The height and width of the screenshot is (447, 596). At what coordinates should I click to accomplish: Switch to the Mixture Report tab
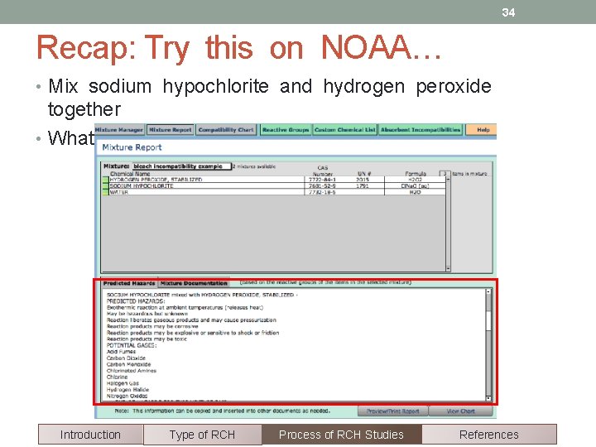click(171, 130)
